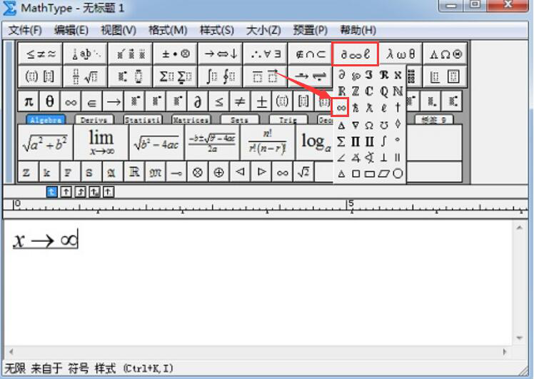Insert the Omega symbol from the open palette
Image resolution: width=534 pixels, height=379 pixels.
(369, 126)
